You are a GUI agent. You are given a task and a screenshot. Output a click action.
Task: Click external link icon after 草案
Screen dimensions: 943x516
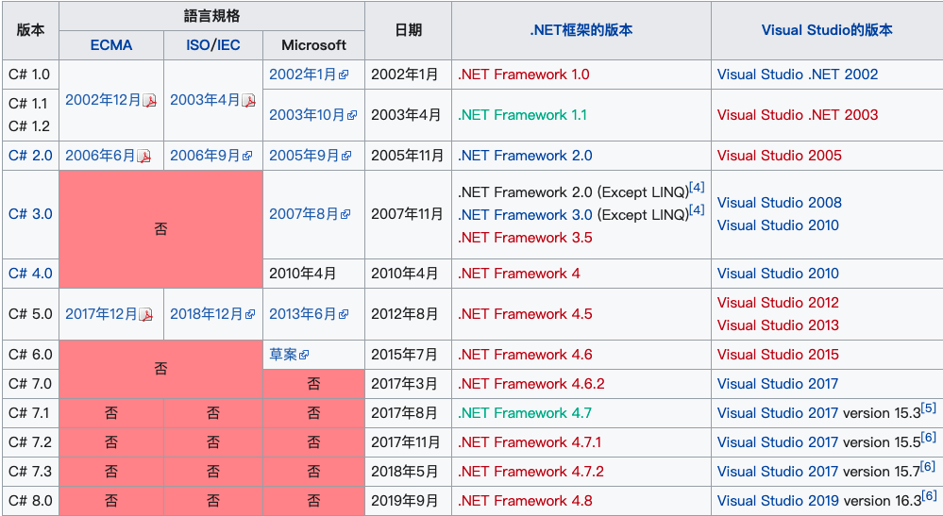pos(304,356)
